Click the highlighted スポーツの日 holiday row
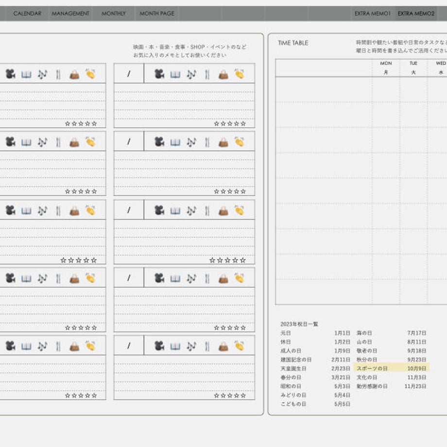 point(392,368)
